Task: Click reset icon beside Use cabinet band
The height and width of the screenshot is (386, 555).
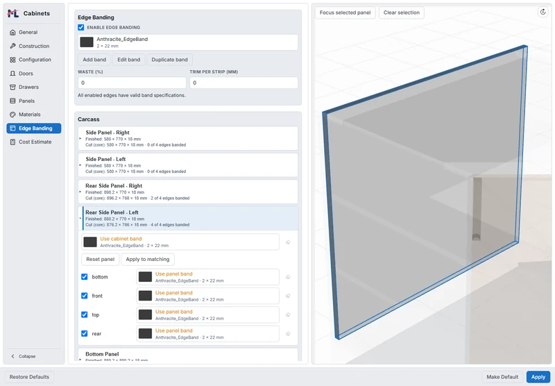Action: click(x=288, y=242)
